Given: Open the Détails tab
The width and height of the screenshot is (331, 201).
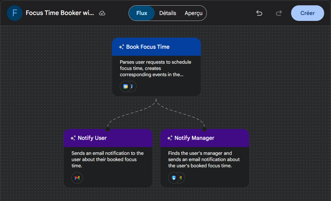Looking at the screenshot, I should (x=168, y=13).
